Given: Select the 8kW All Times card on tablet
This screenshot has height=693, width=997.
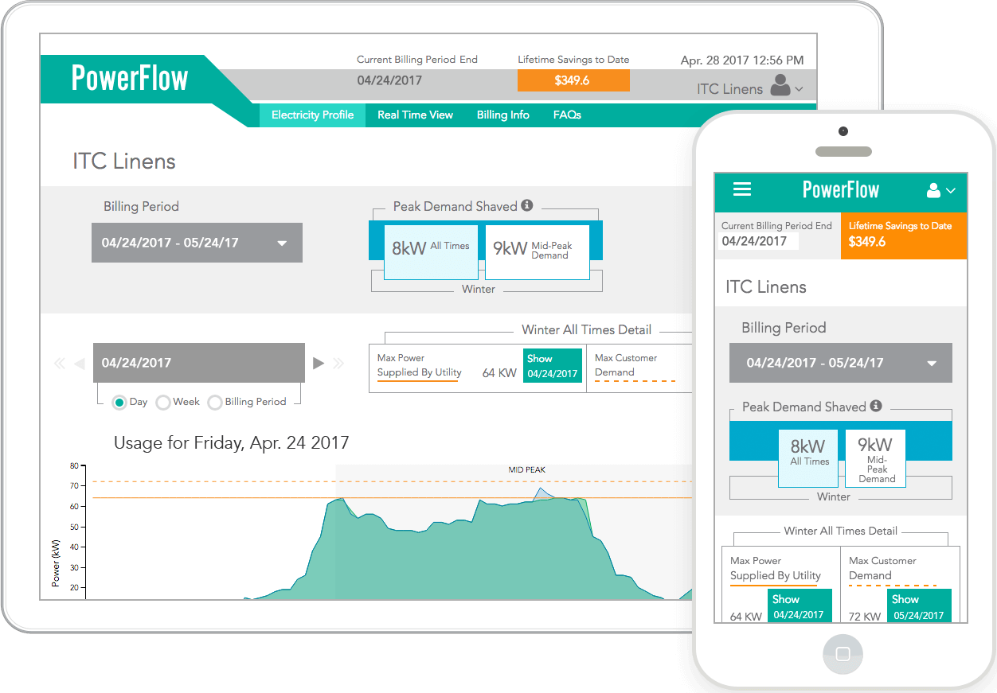Looking at the screenshot, I should point(432,251).
